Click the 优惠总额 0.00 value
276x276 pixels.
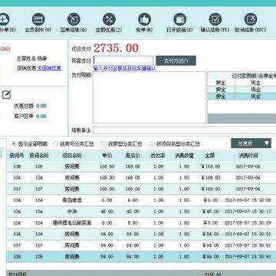tap(41, 106)
